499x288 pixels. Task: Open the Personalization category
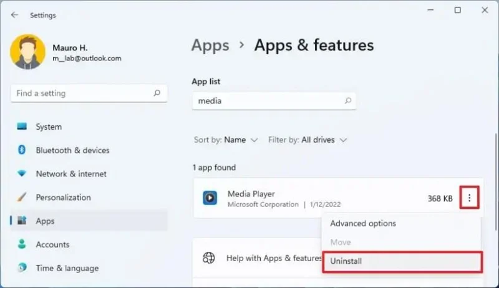(x=89, y=197)
